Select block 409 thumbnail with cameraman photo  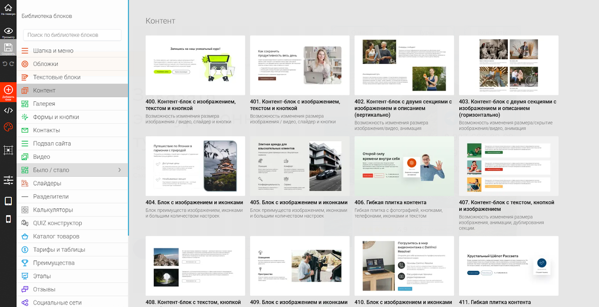299,266
